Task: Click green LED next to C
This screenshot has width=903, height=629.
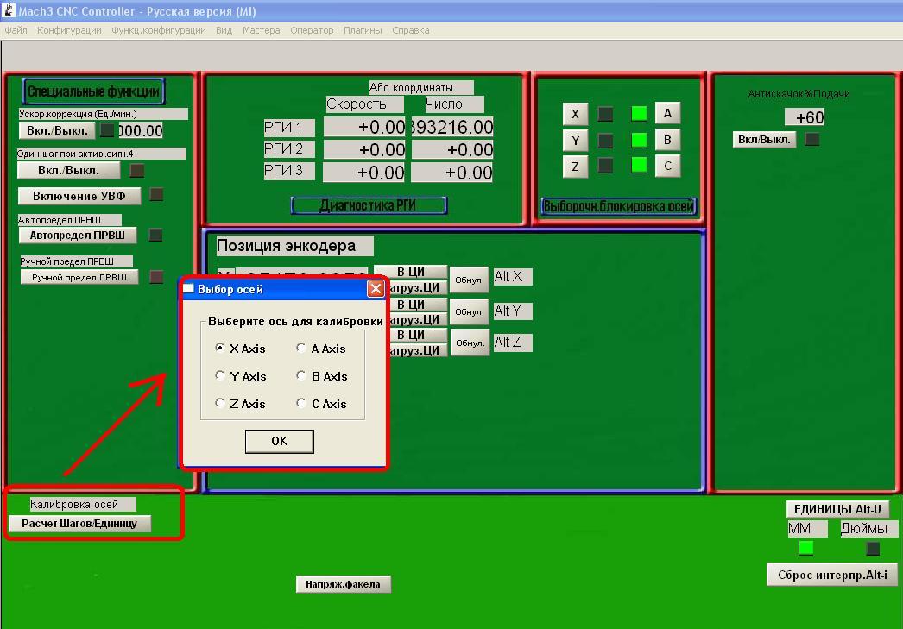Action: [639, 165]
